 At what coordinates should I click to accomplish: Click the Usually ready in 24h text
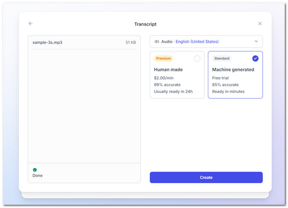173,92
